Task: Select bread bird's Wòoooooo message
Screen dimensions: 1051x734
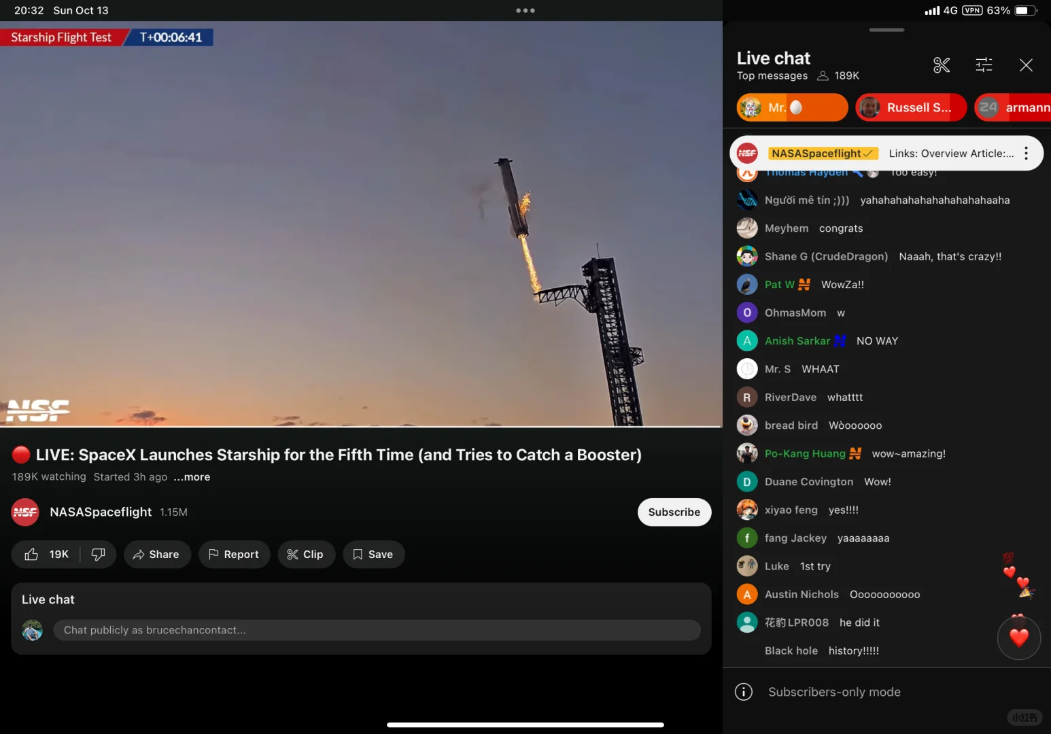Action: click(886, 425)
